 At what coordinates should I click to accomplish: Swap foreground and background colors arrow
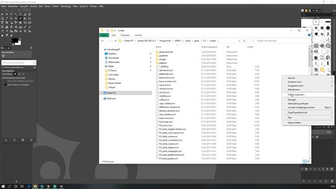(20, 39)
